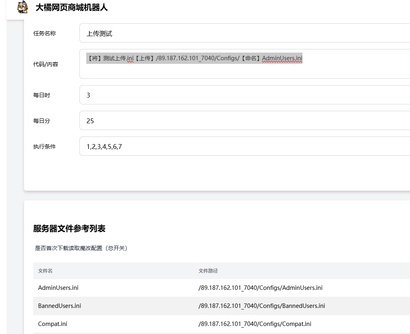The image size is (410, 334).
Task: Click the /Configs/AdminUsers.ini path in the table
Action: point(260,288)
